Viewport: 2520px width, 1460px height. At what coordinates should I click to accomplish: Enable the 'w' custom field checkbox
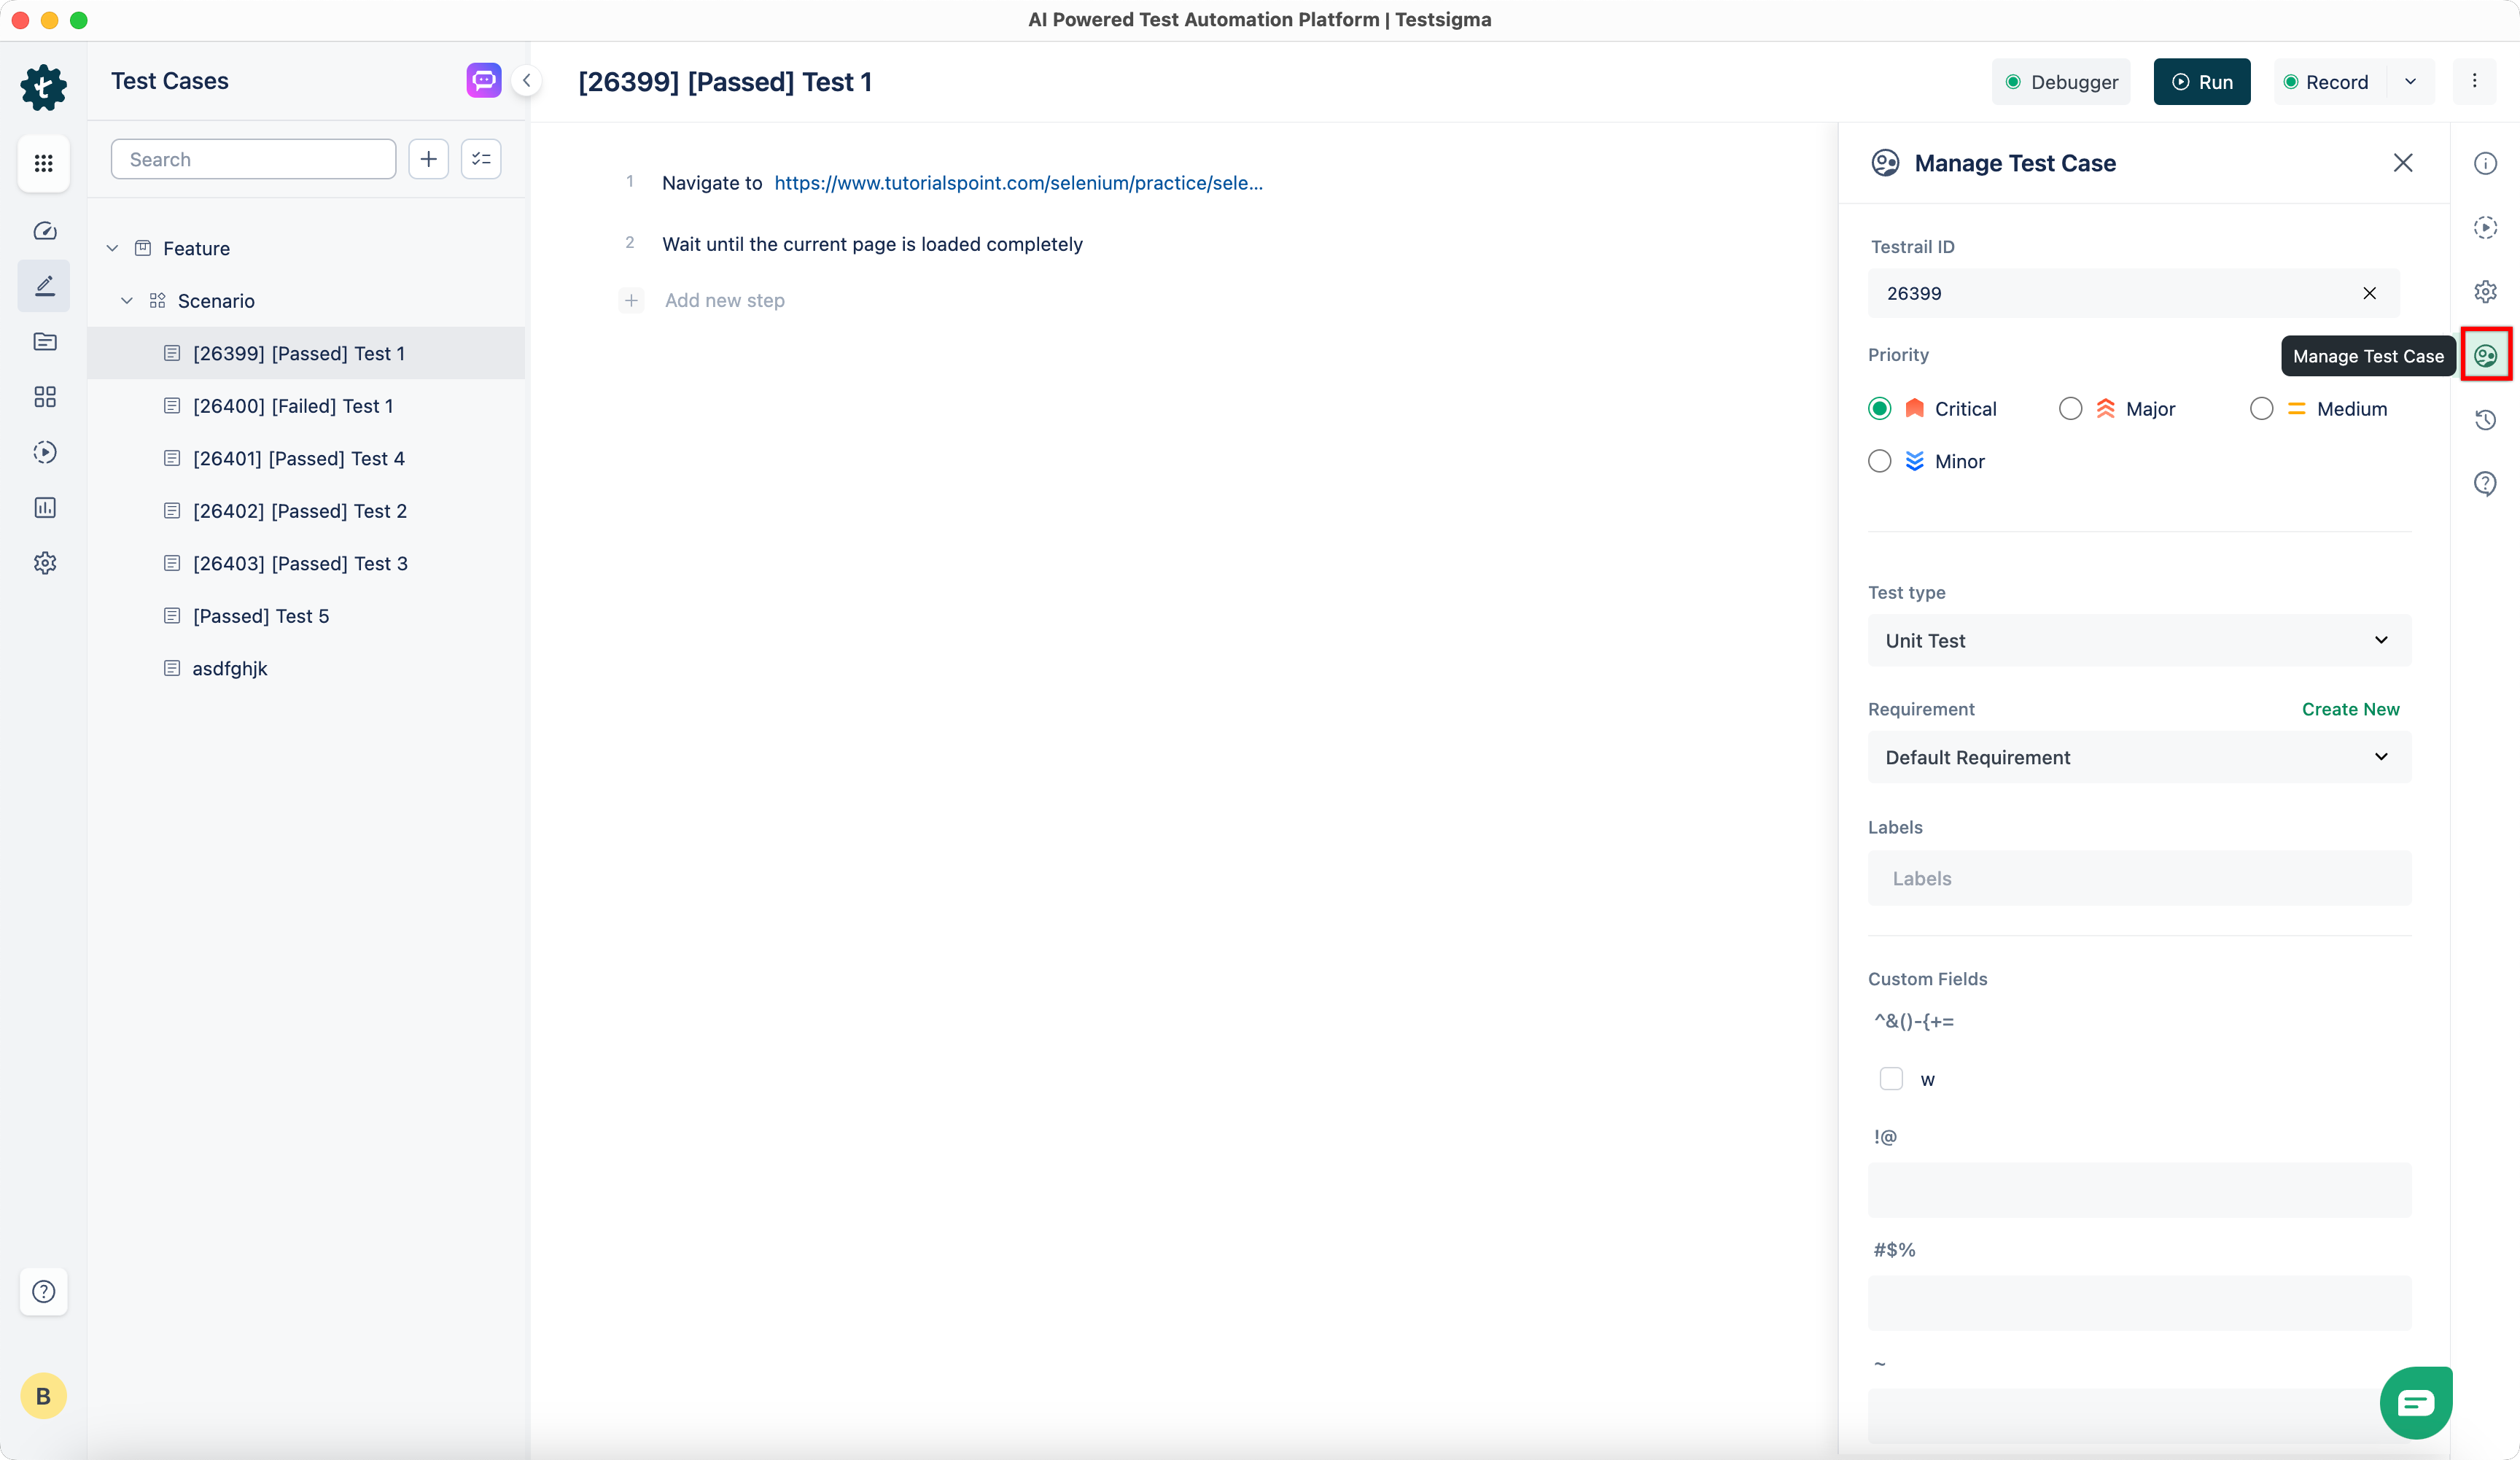tap(1892, 1079)
